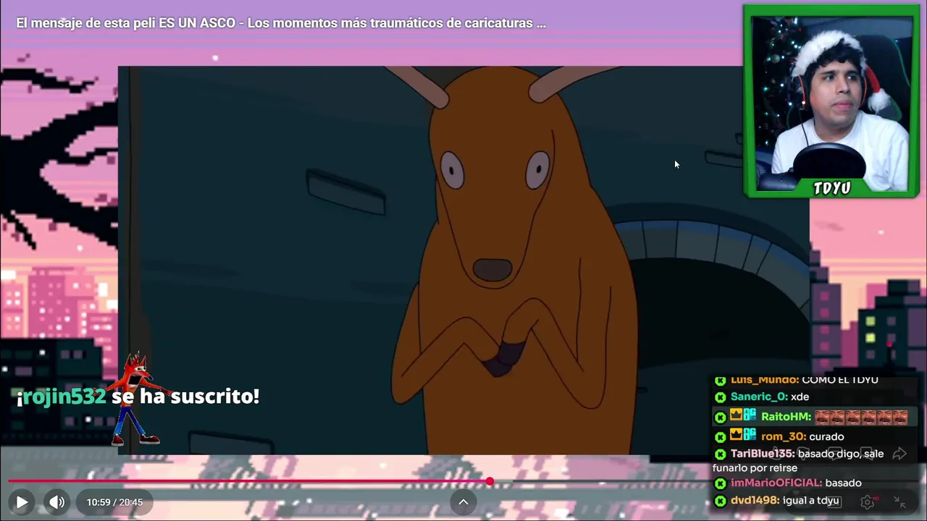927x521 pixels.
Task: Click username imMarioOFICIAL in chat
Action: click(776, 483)
